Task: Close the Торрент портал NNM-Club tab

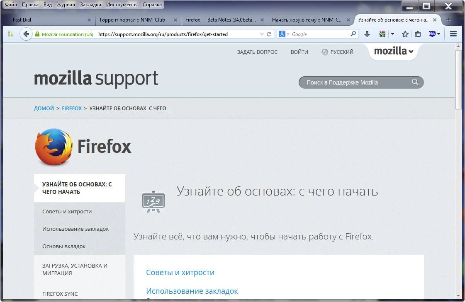Action: click(175, 20)
